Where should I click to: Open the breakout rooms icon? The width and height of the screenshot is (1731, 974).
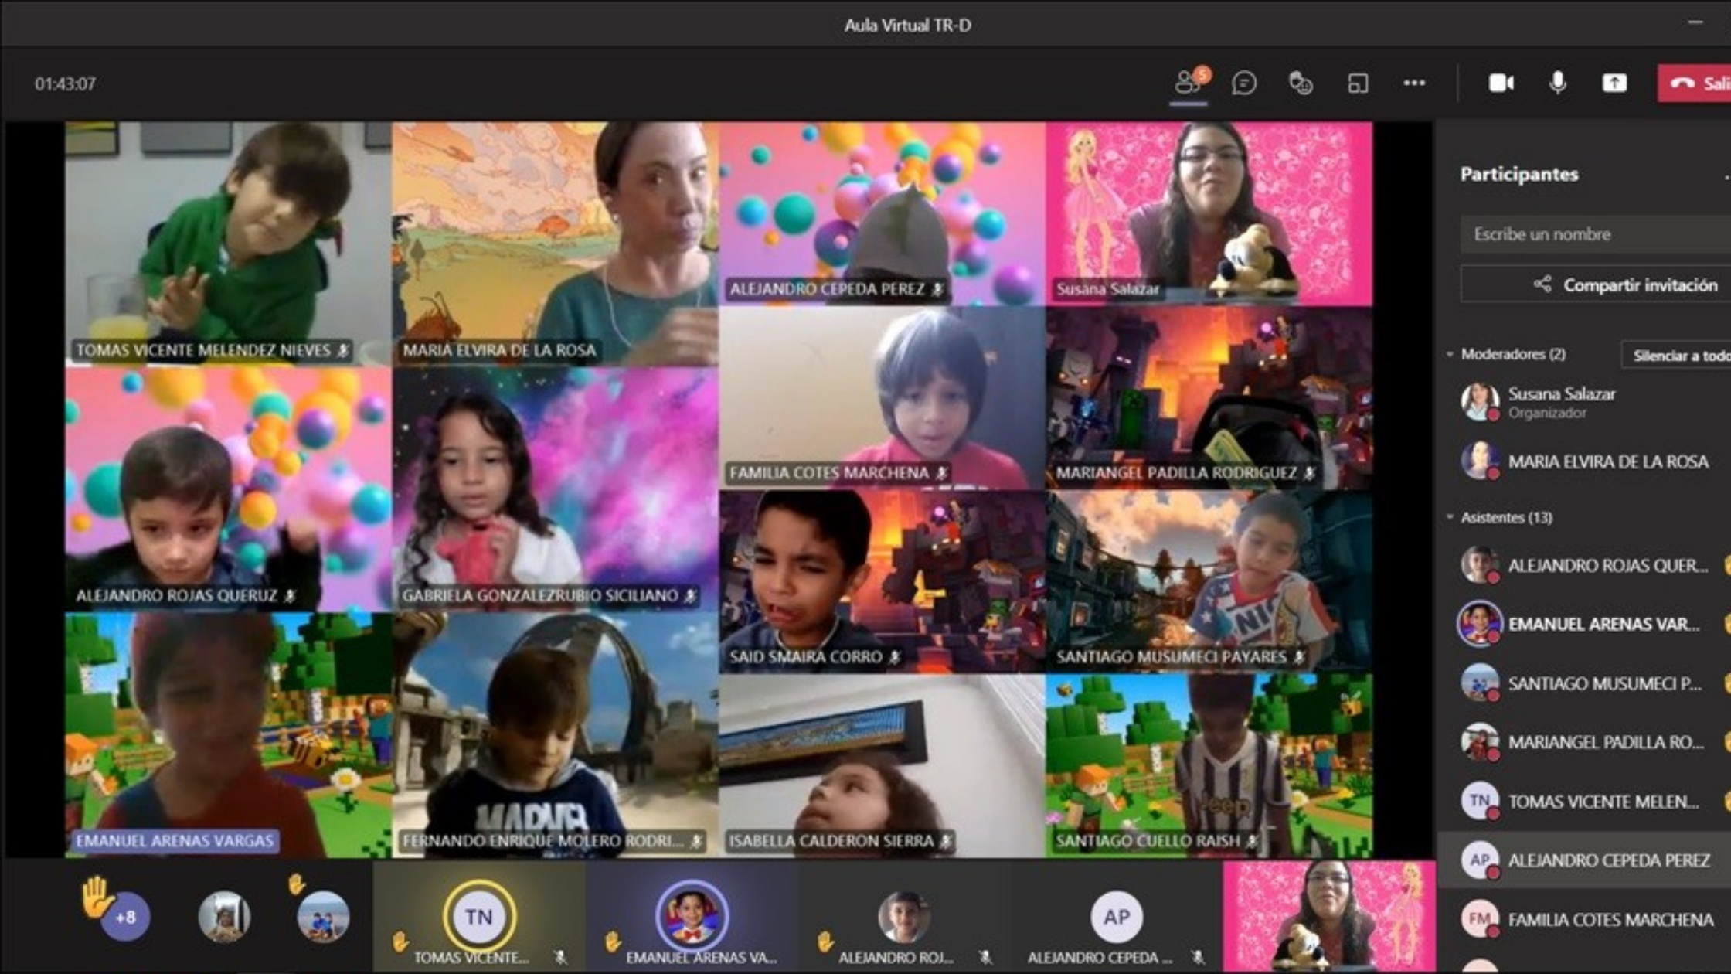(1358, 83)
